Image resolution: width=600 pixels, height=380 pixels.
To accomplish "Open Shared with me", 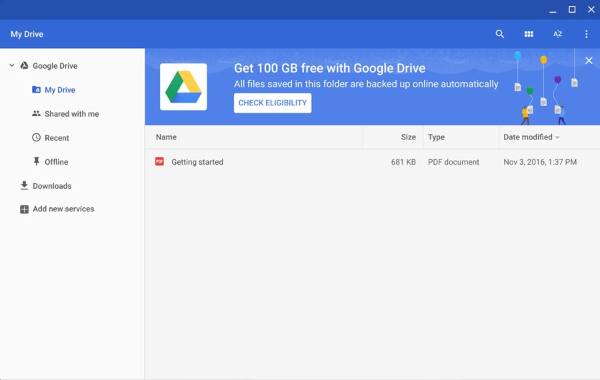I will pos(72,114).
